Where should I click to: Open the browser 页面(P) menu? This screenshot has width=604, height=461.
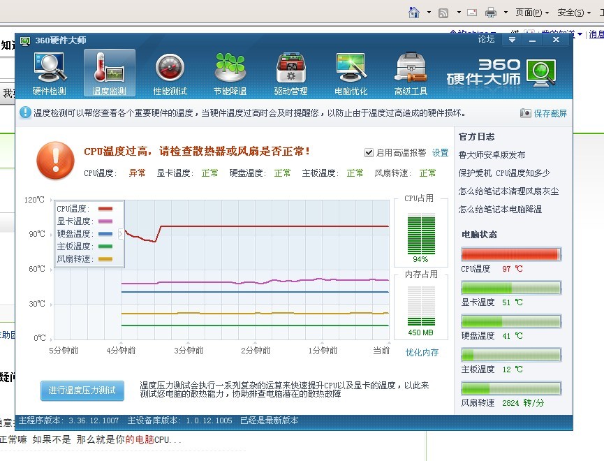[531, 13]
